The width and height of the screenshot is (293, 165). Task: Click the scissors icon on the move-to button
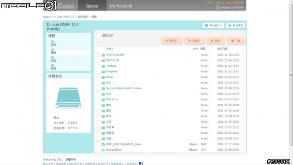point(167,41)
